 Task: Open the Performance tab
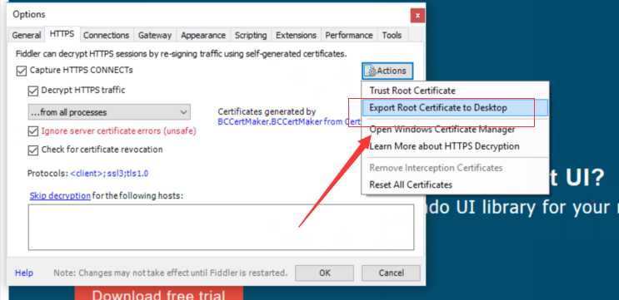[349, 35]
